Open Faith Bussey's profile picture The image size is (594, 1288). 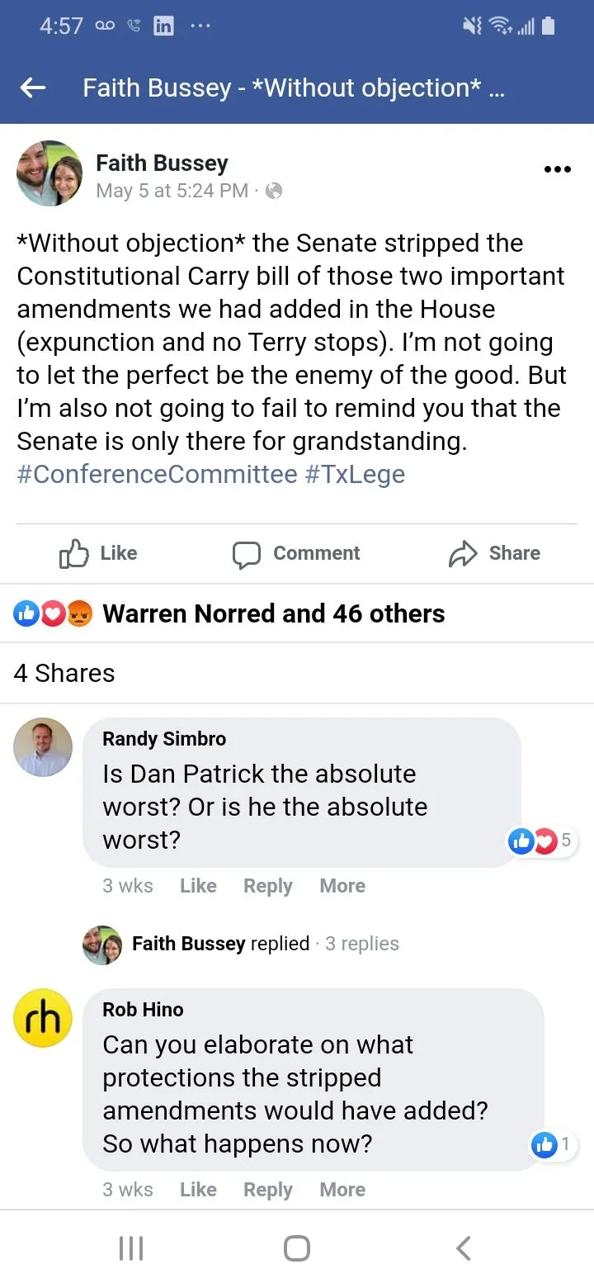(x=49, y=173)
